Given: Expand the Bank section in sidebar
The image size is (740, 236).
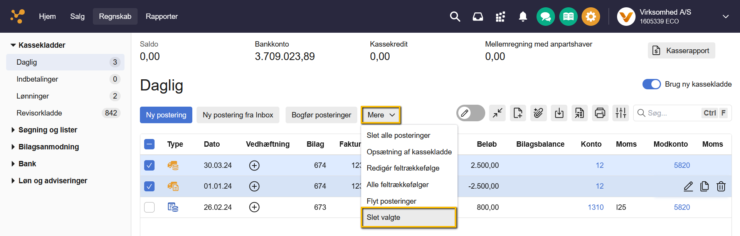Looking at the screenshot, I should 27,164.
